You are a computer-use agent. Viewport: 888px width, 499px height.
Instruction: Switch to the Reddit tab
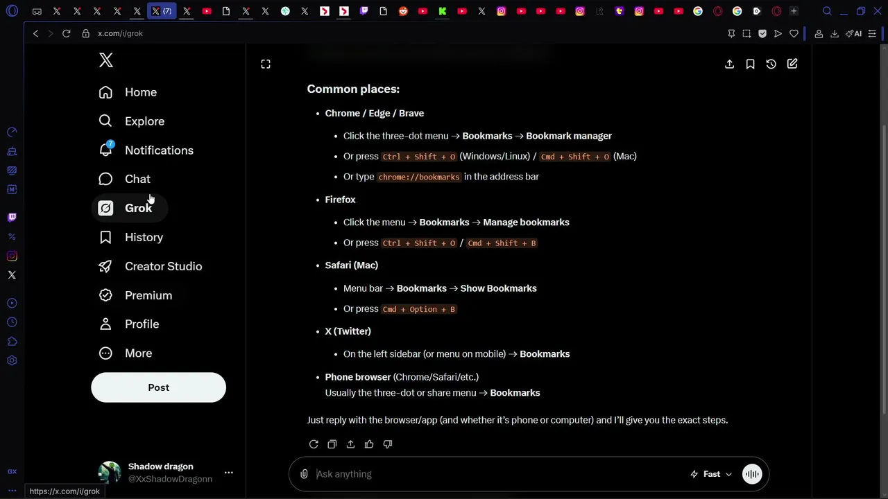tap(403, 11)
